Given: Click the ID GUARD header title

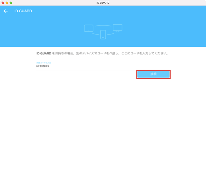Looking at the screenshot, I should tap(23, 11).
